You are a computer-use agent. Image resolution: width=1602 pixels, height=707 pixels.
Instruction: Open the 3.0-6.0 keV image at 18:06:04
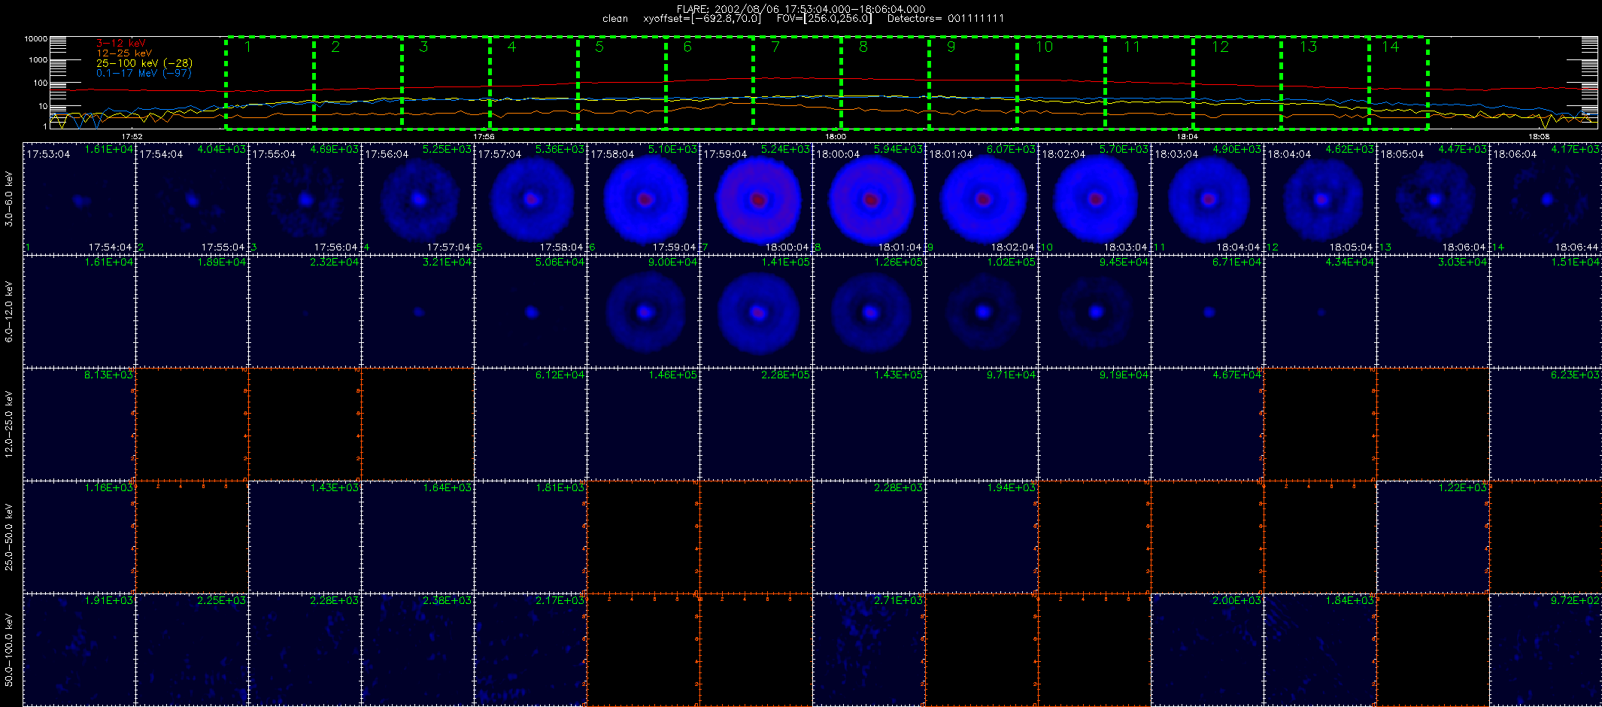tap(1546, 199)
